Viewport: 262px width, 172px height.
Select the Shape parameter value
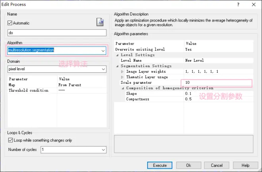point(188,94)
